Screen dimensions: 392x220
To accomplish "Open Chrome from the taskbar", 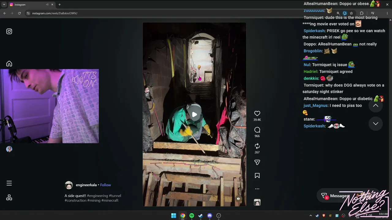I will 183,216.
